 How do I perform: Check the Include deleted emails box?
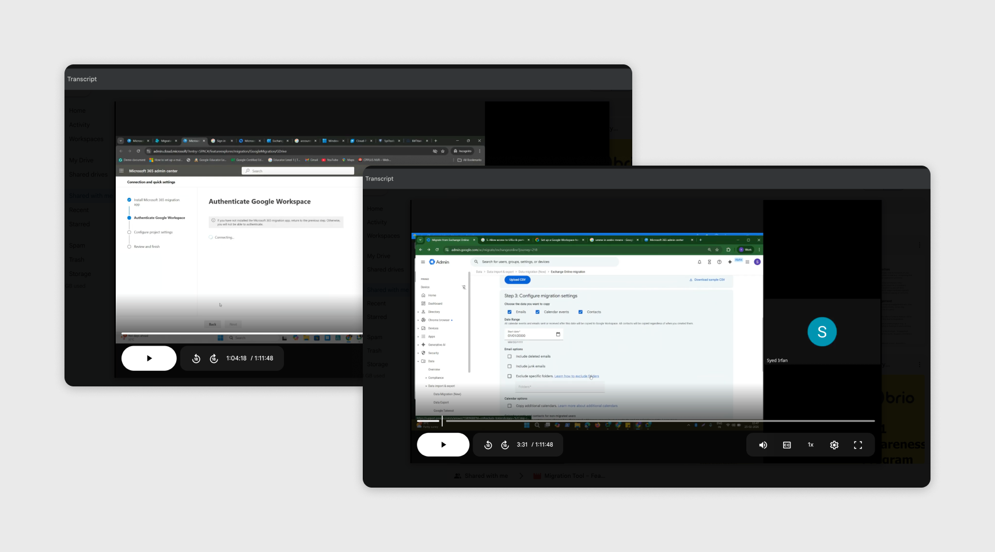point(510,356)
